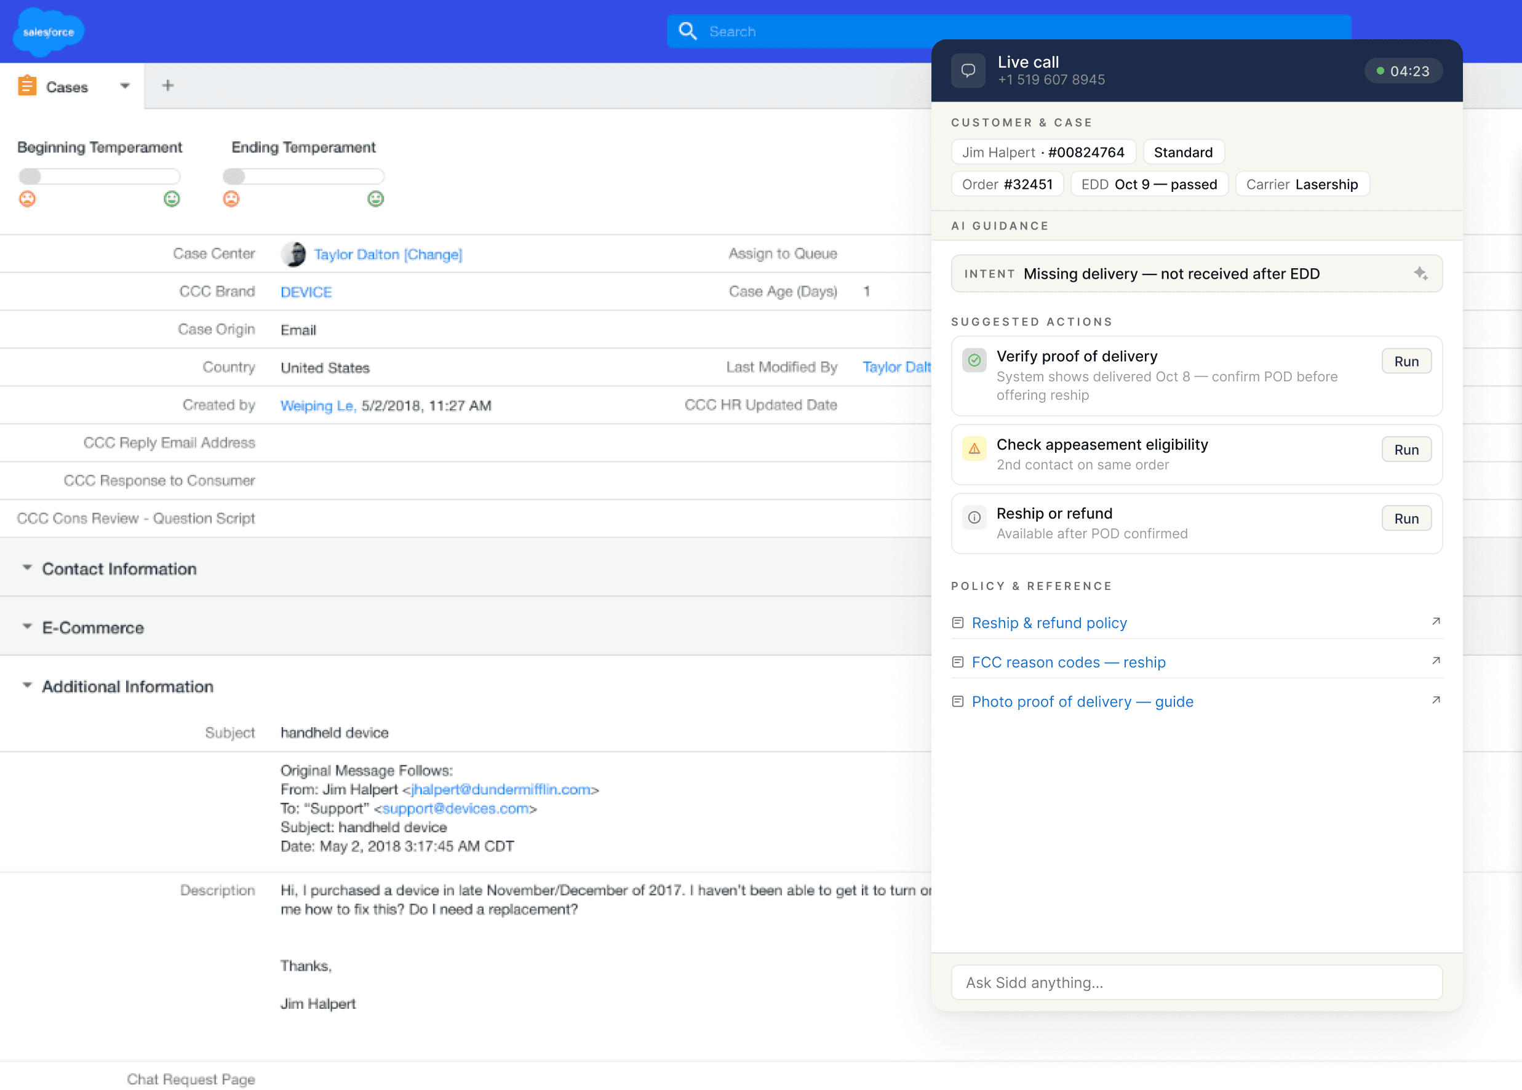
Task: Click the Salesforce cloud logo
Action: (x=49, y=31)
